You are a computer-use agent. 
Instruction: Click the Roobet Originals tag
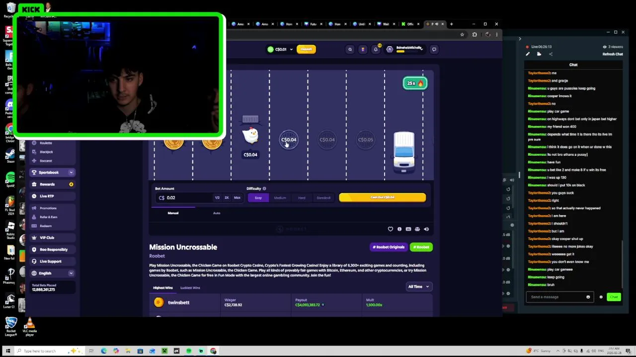(389, 247)
